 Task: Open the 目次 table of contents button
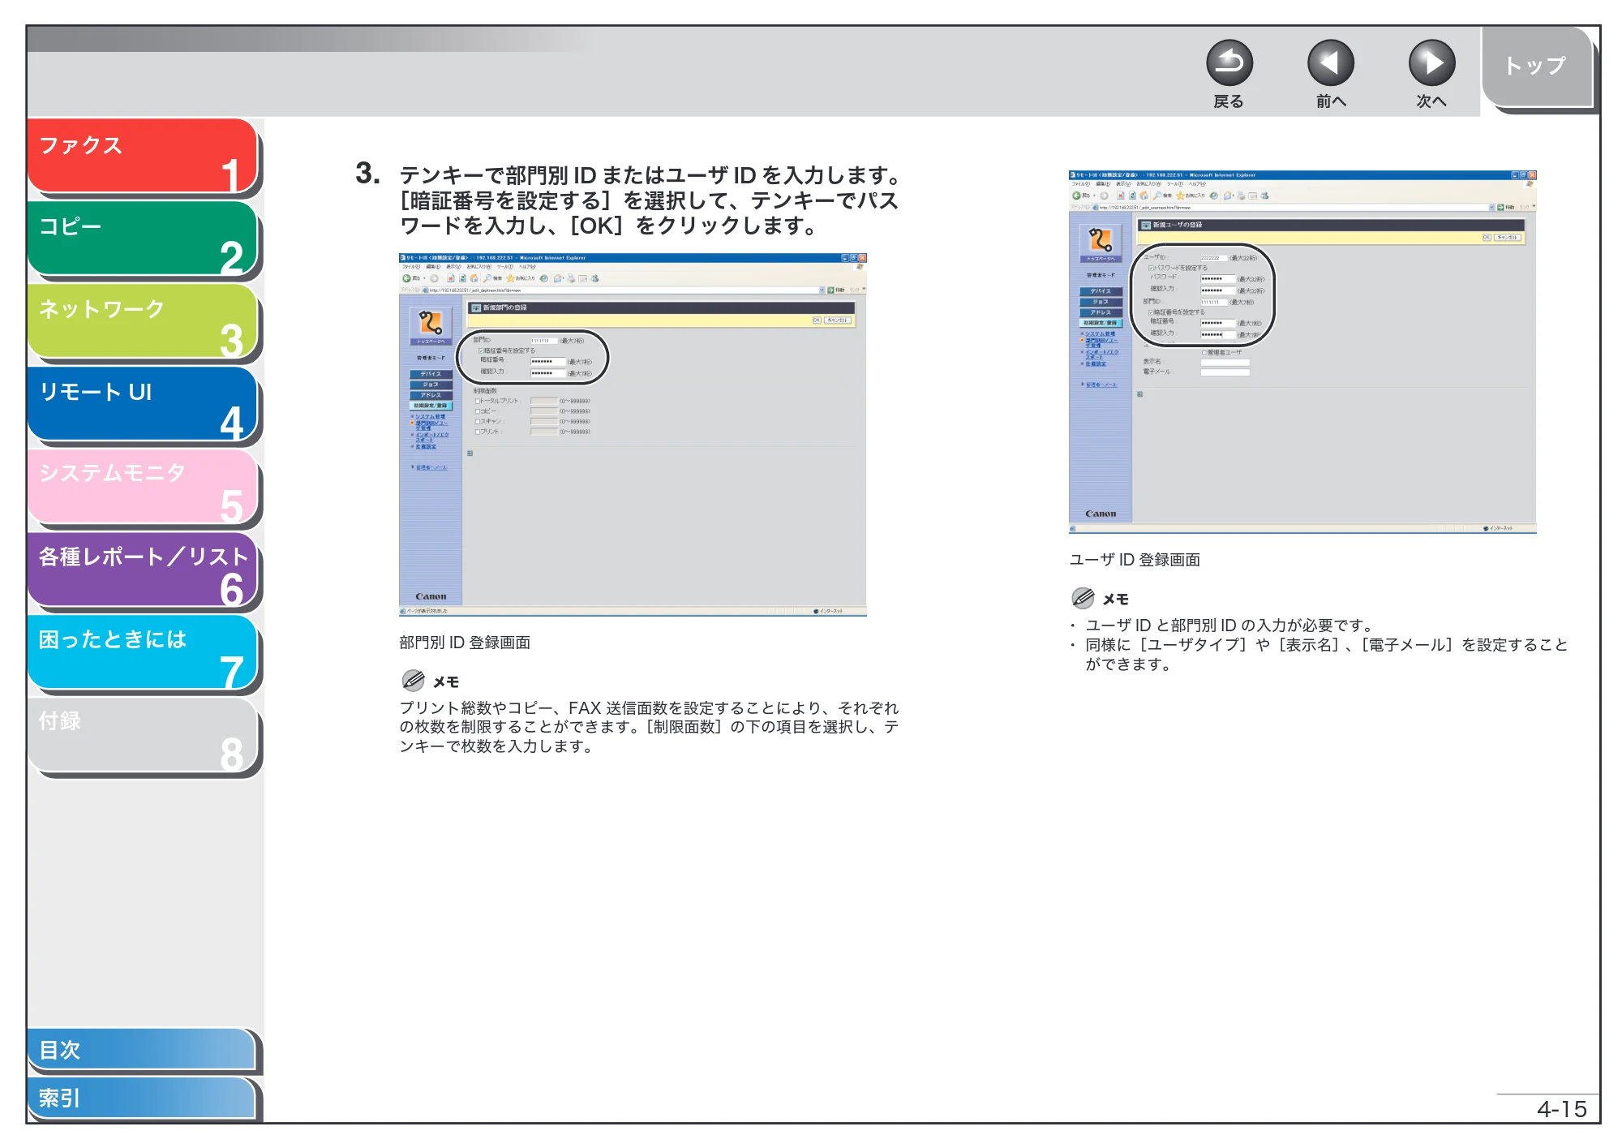(x=142, y=1050)
